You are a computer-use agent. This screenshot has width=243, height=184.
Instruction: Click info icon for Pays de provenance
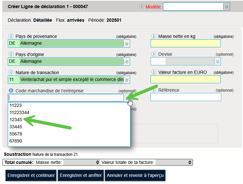11,36
